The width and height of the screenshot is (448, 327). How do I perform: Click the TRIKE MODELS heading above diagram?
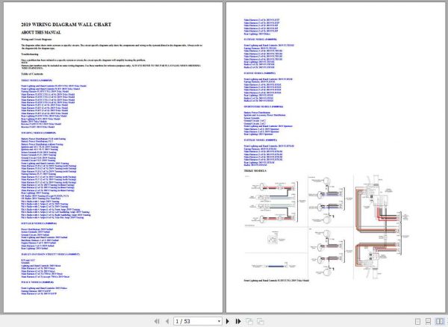pos(255,171)
